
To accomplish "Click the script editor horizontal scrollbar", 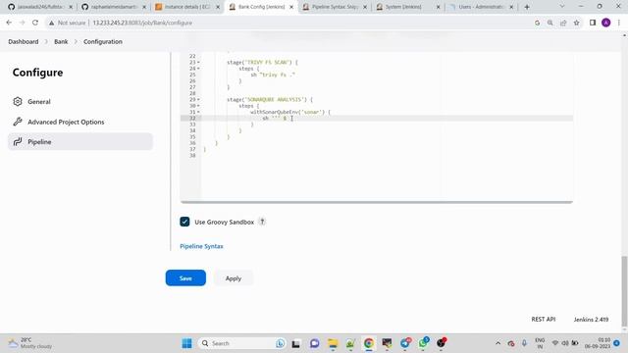I will (x=377, y=202).
